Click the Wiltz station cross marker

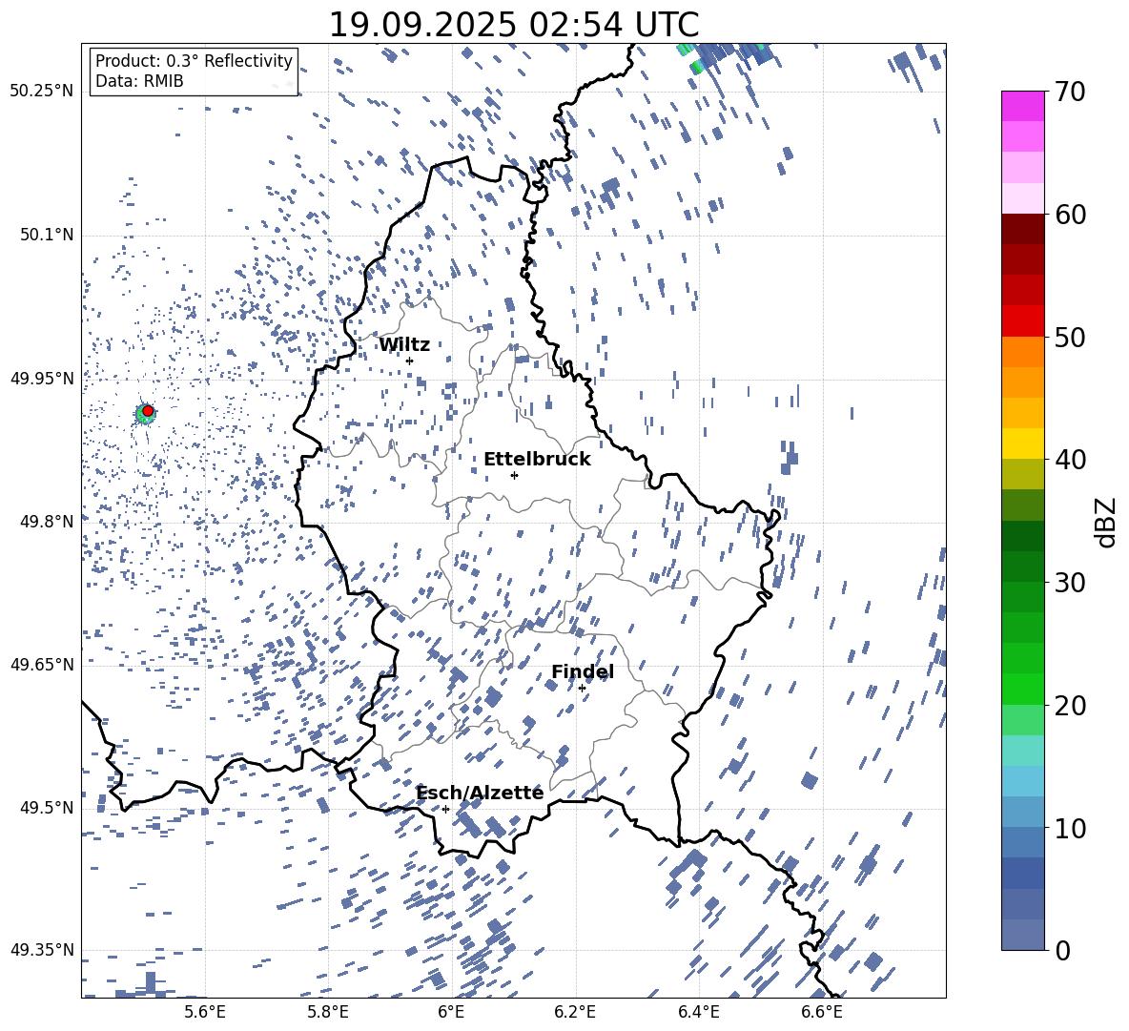point(409,361)
